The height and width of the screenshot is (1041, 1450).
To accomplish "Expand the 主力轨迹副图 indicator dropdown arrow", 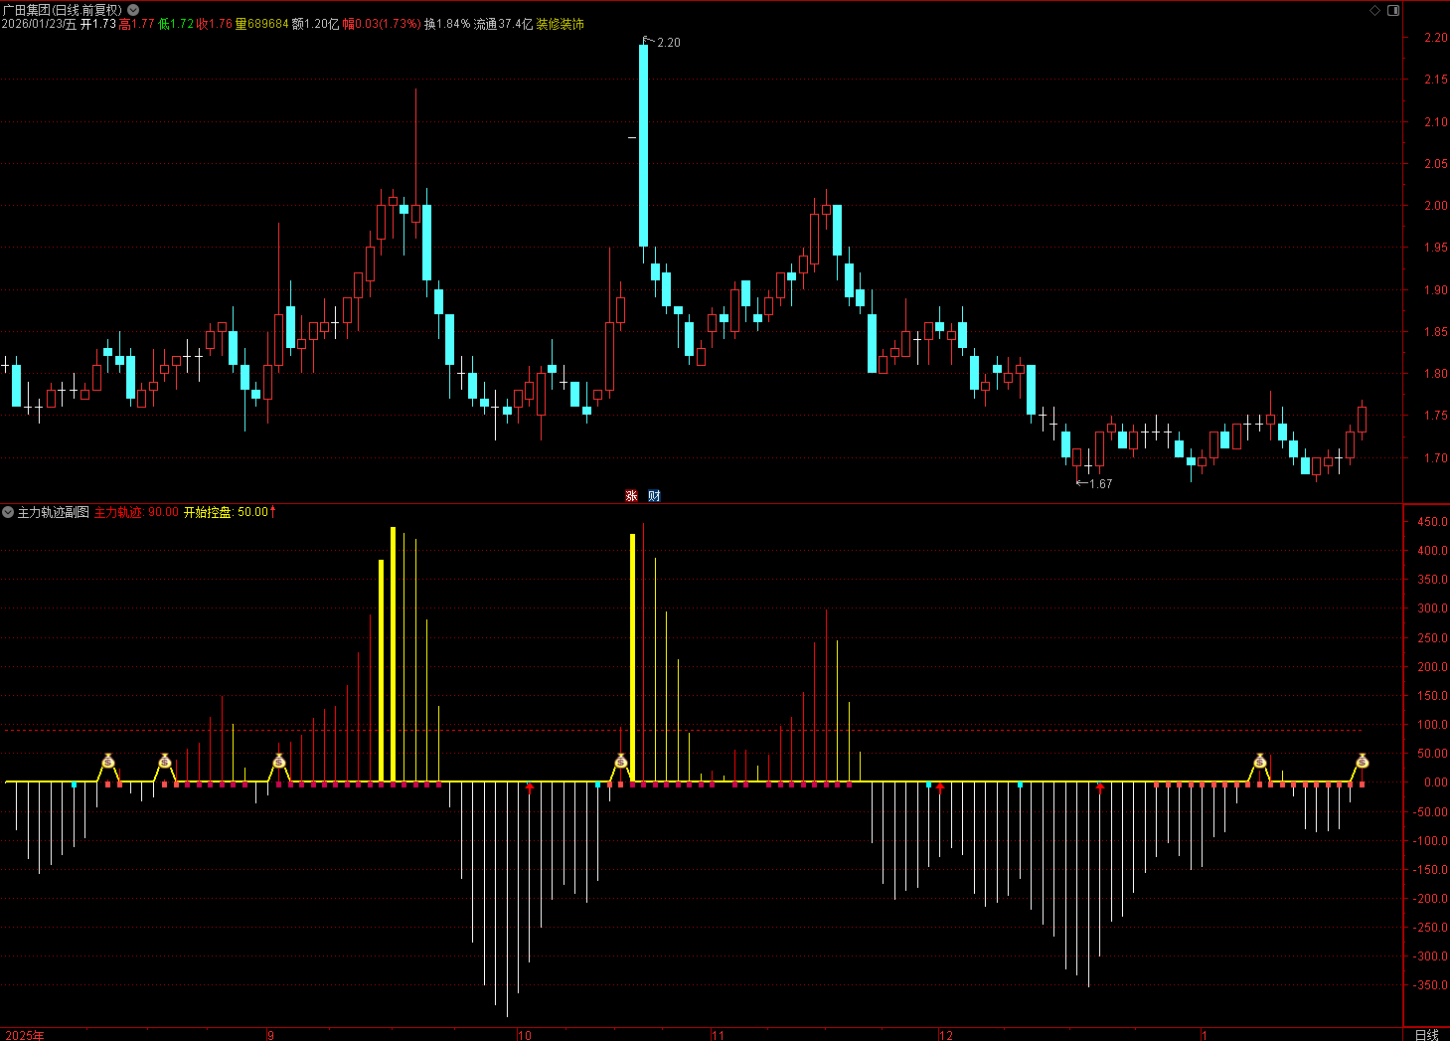I will (8, 512).
